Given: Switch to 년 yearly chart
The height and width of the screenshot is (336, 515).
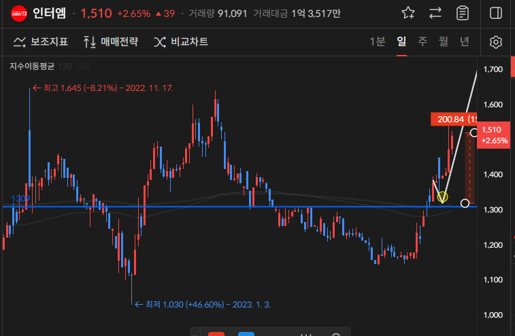Looking at the screenshot, I should (465, 41).
